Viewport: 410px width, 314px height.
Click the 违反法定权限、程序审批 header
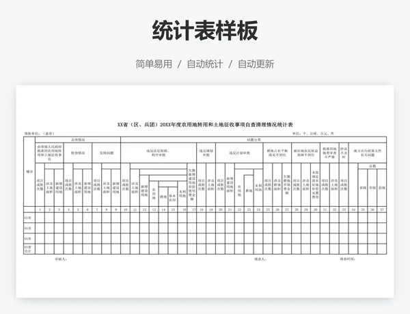coord(156,153)
